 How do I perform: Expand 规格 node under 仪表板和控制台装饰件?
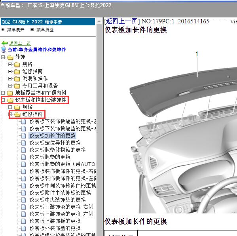10,107
